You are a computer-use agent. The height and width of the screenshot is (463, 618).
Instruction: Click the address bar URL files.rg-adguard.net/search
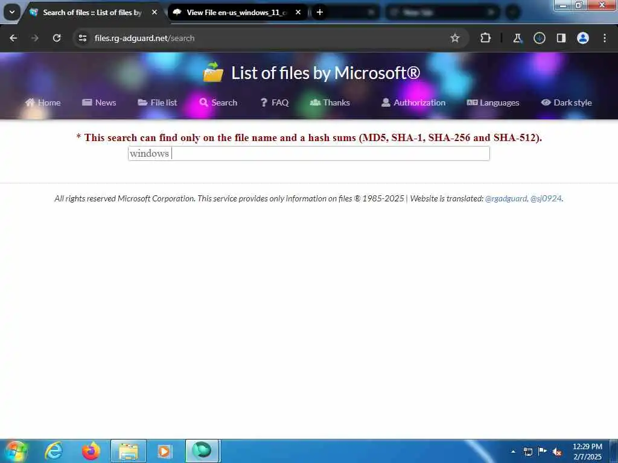144,38
